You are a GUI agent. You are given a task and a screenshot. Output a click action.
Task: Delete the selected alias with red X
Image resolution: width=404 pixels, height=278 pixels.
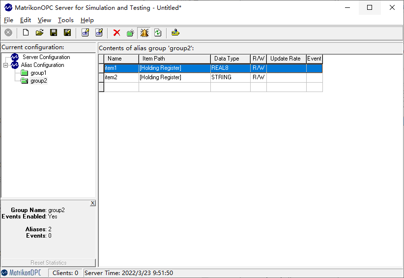(116, 32)
